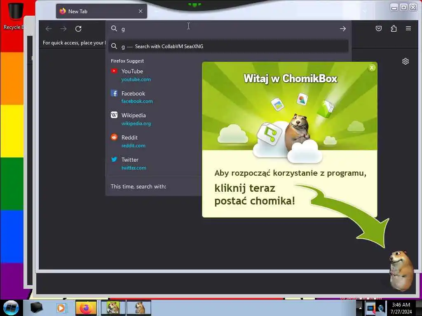This screenshot has height=316, width=422.
Task: Click the network tray icon
Action: point(371,309)
